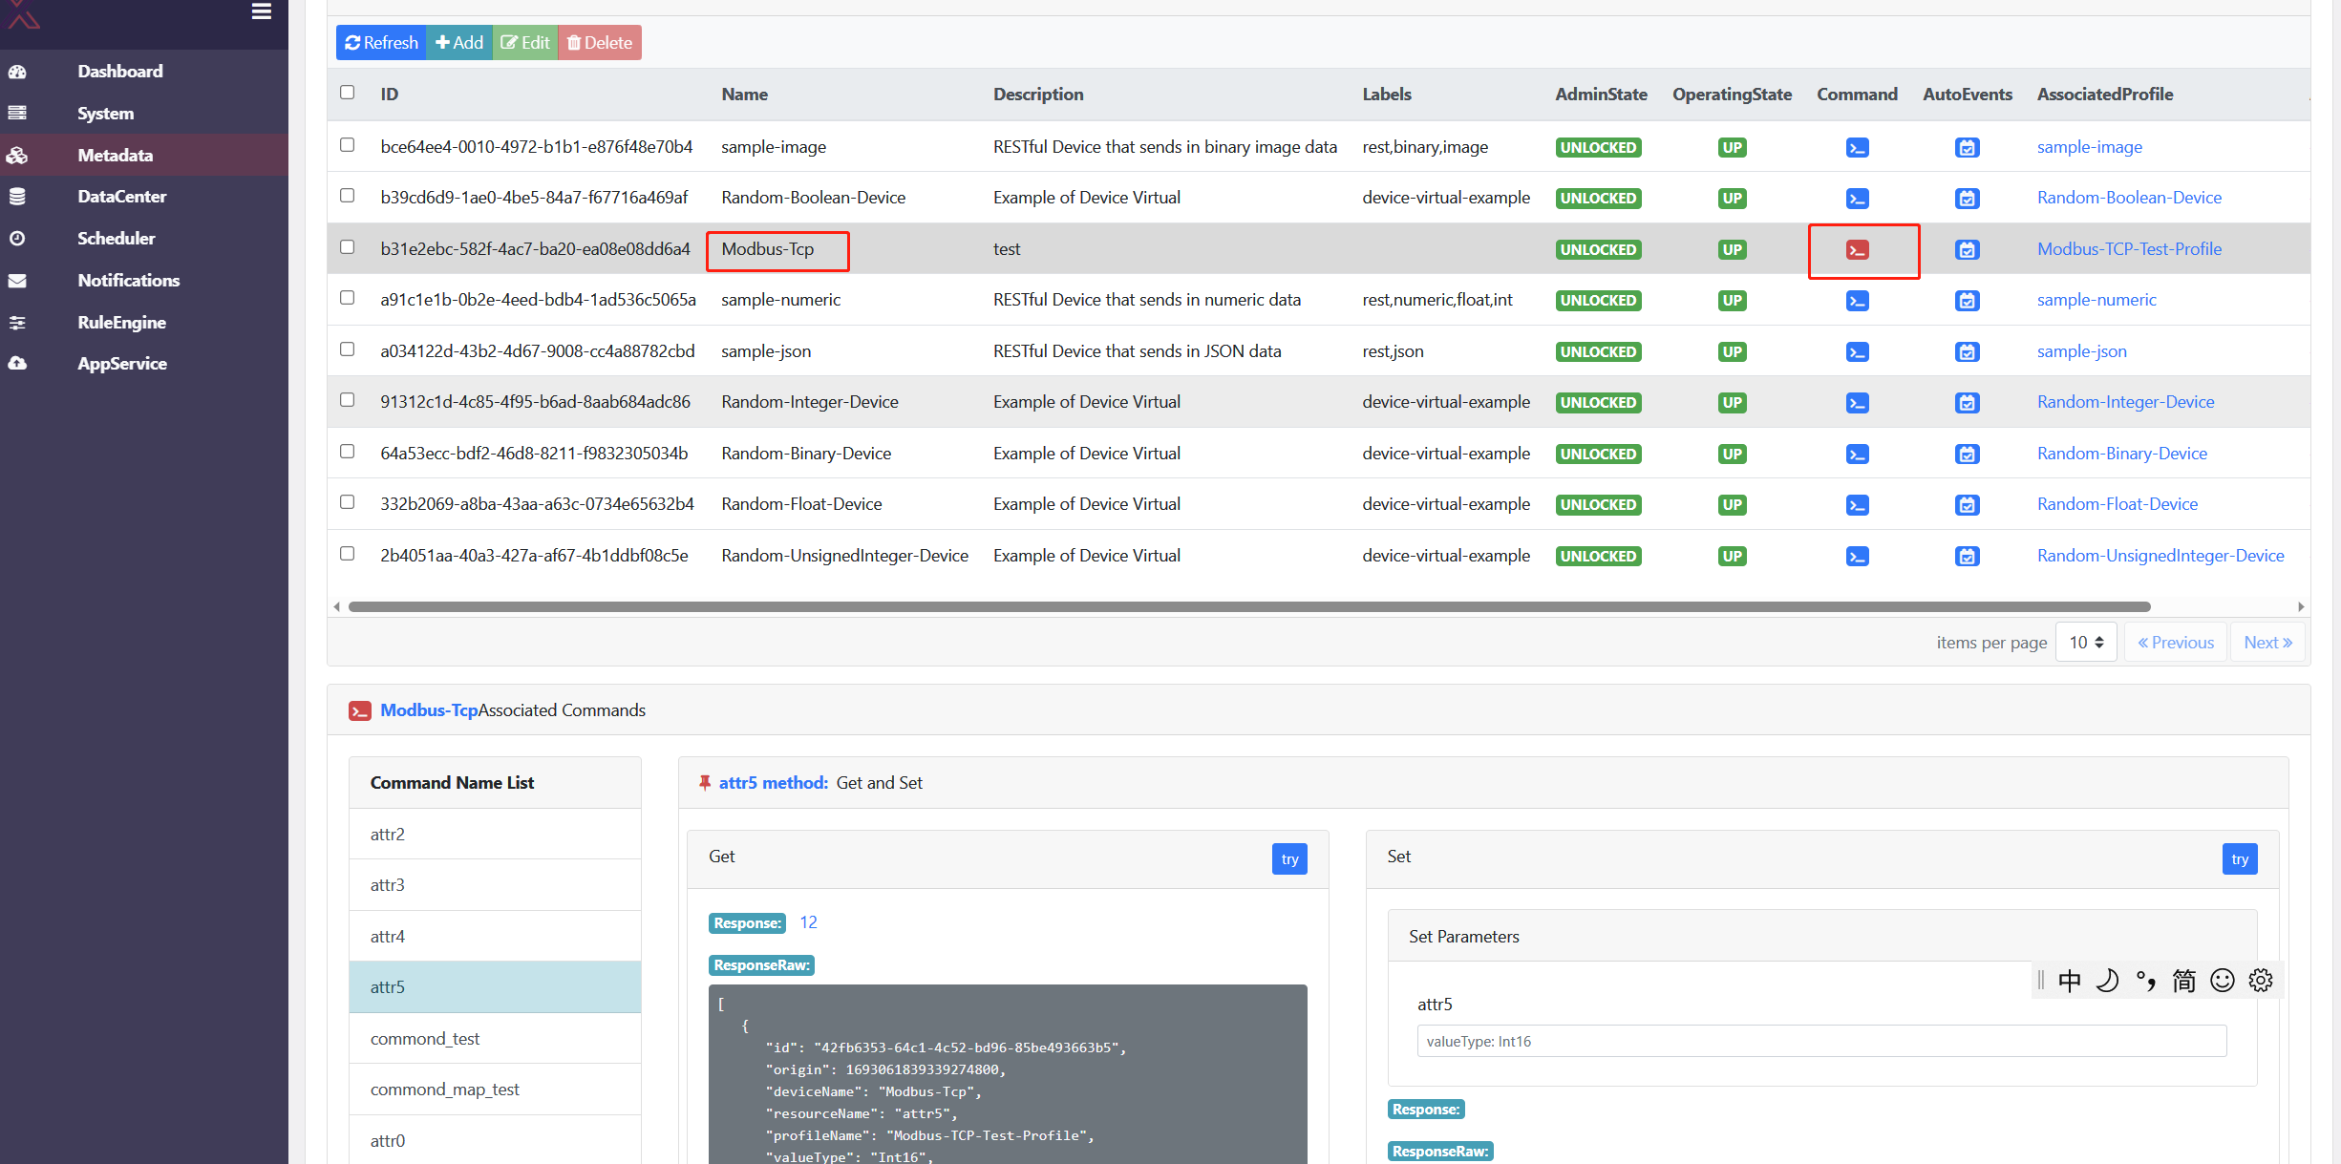Open the emoji picker in the IME toolbar
Image resolution: width=2341 pixels, height=1164 pixels.
[2222, 980]
